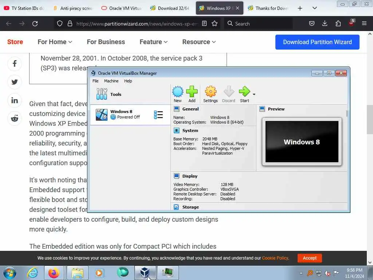Screen dimensions: 373x280
Task: Click Download Partition Wizard button
Action: 317,42
